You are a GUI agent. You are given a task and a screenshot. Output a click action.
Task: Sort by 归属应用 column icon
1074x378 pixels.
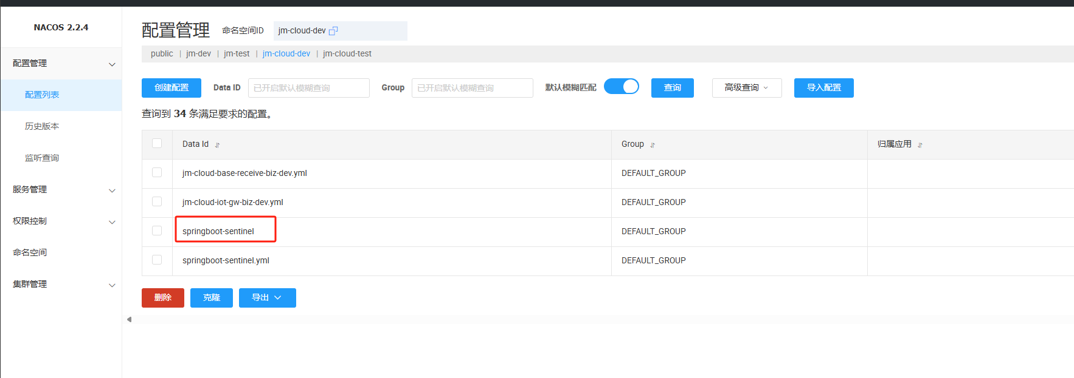click(920, 145)
